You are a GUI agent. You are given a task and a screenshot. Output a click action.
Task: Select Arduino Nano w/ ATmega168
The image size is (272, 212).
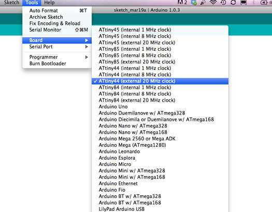[x=160, y=132]
